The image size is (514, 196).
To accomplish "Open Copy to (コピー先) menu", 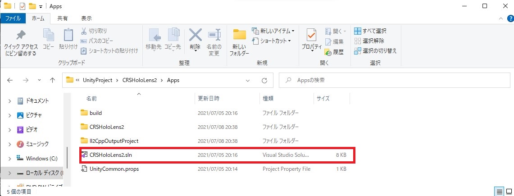I will [x=173, y=39].
